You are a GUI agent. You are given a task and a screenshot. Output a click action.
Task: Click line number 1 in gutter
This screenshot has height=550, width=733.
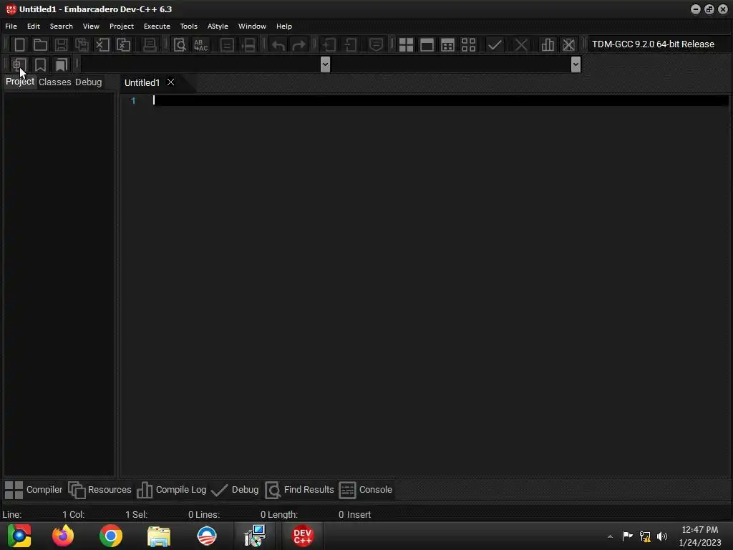[133, 100]
